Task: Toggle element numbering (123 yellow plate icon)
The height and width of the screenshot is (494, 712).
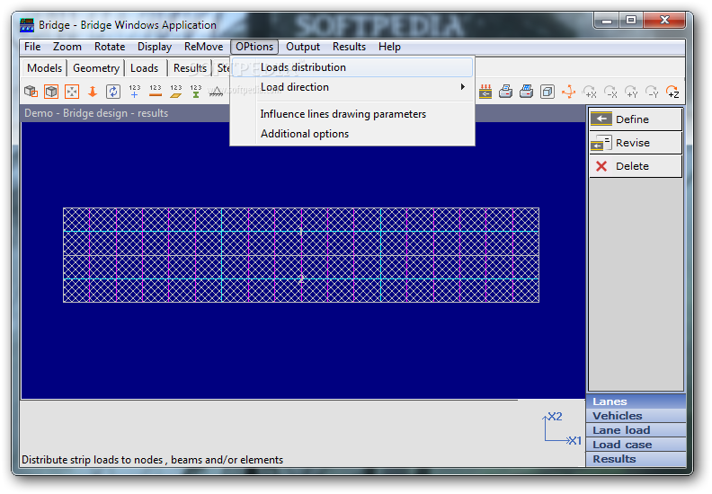Action: point(176,92)
